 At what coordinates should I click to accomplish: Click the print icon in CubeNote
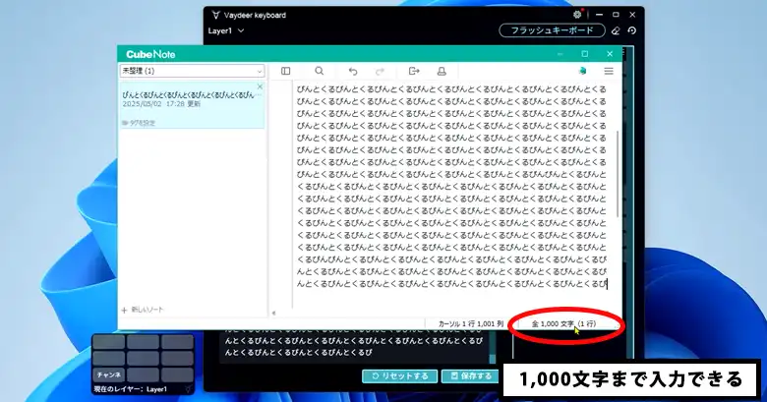(x=442, y=72)
